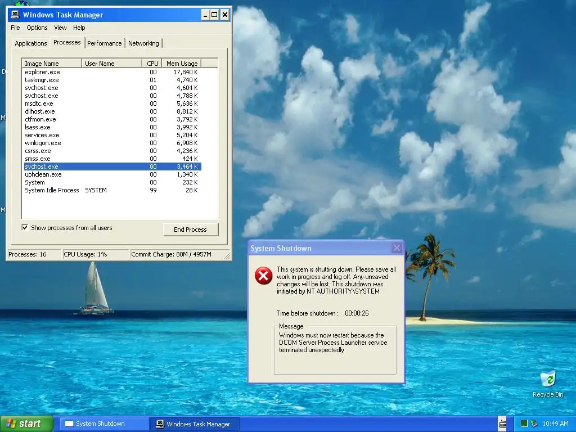Sort by Mem Usage column header

coord(182,64)
